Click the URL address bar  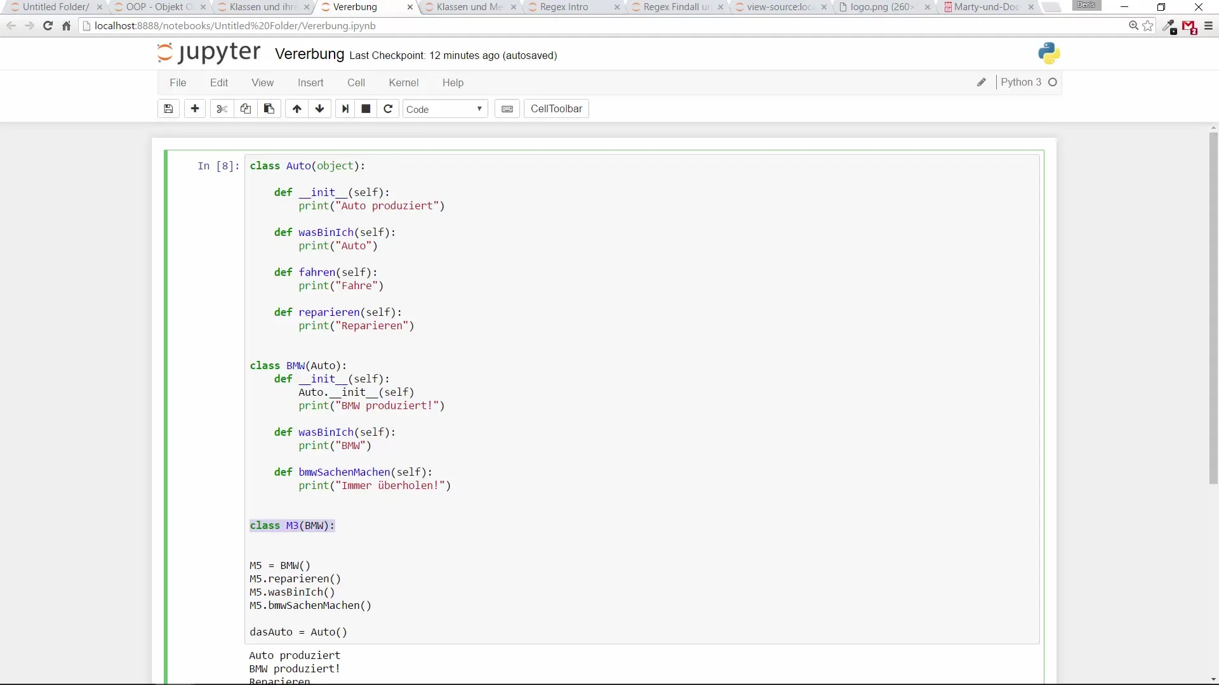(603, 26)
